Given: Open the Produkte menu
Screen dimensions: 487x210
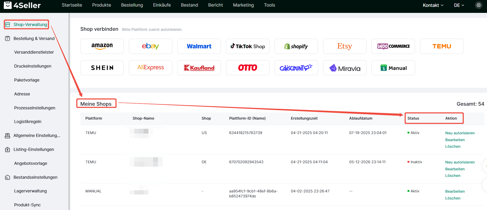Looking at the screenshot, I should (x=102, y=5).
